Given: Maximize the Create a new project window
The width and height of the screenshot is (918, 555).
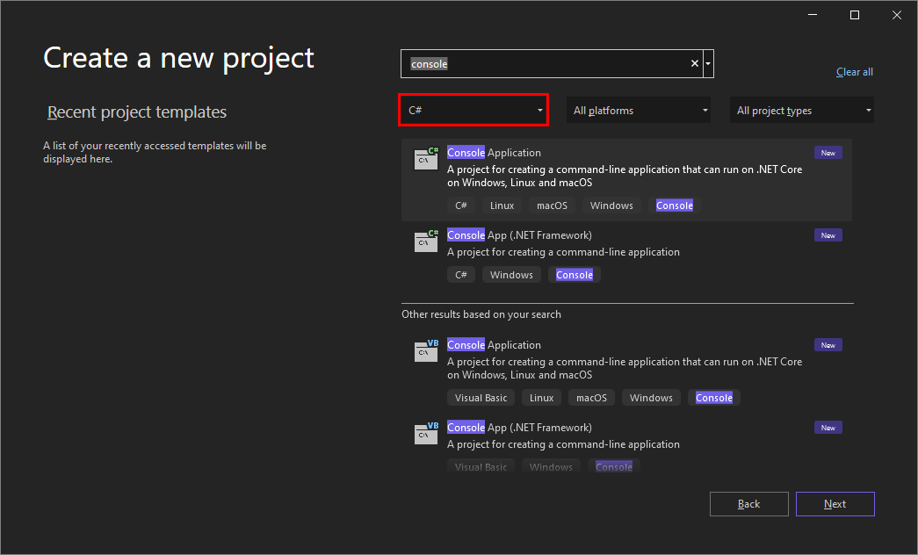Looking at the screenshot, I should (x=854, y=15).
